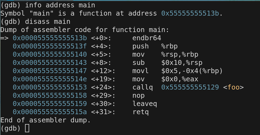Click address 0x0000555555555147 in the disassembly
Screen dimensions: 260x135
(x=50, y=71)
